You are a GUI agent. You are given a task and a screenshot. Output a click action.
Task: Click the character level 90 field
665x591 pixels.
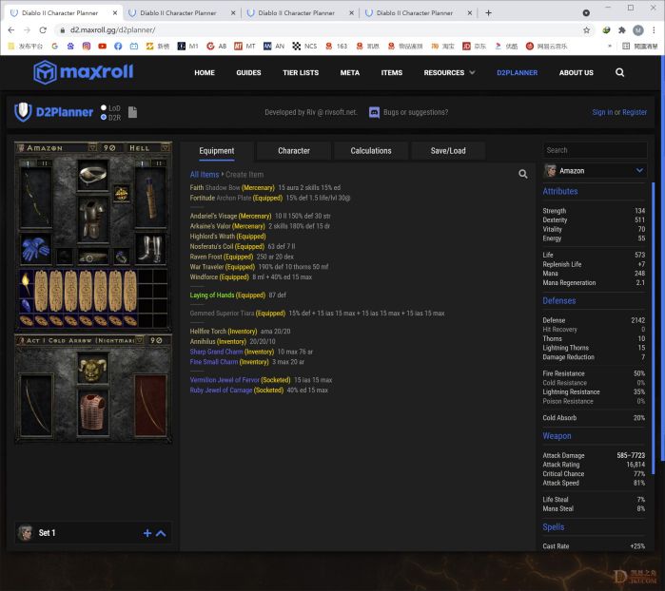[109, 148]
